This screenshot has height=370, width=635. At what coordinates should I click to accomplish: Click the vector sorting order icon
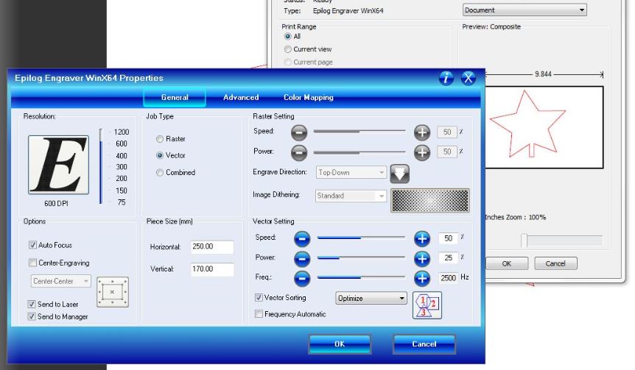[x=427, y=306]
